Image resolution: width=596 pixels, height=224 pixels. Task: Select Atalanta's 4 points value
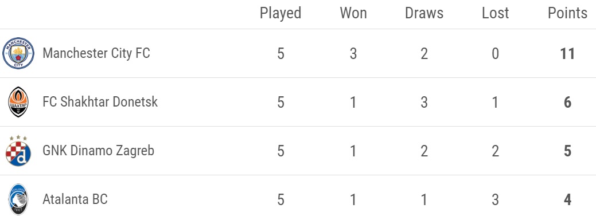tap(567, 200)
